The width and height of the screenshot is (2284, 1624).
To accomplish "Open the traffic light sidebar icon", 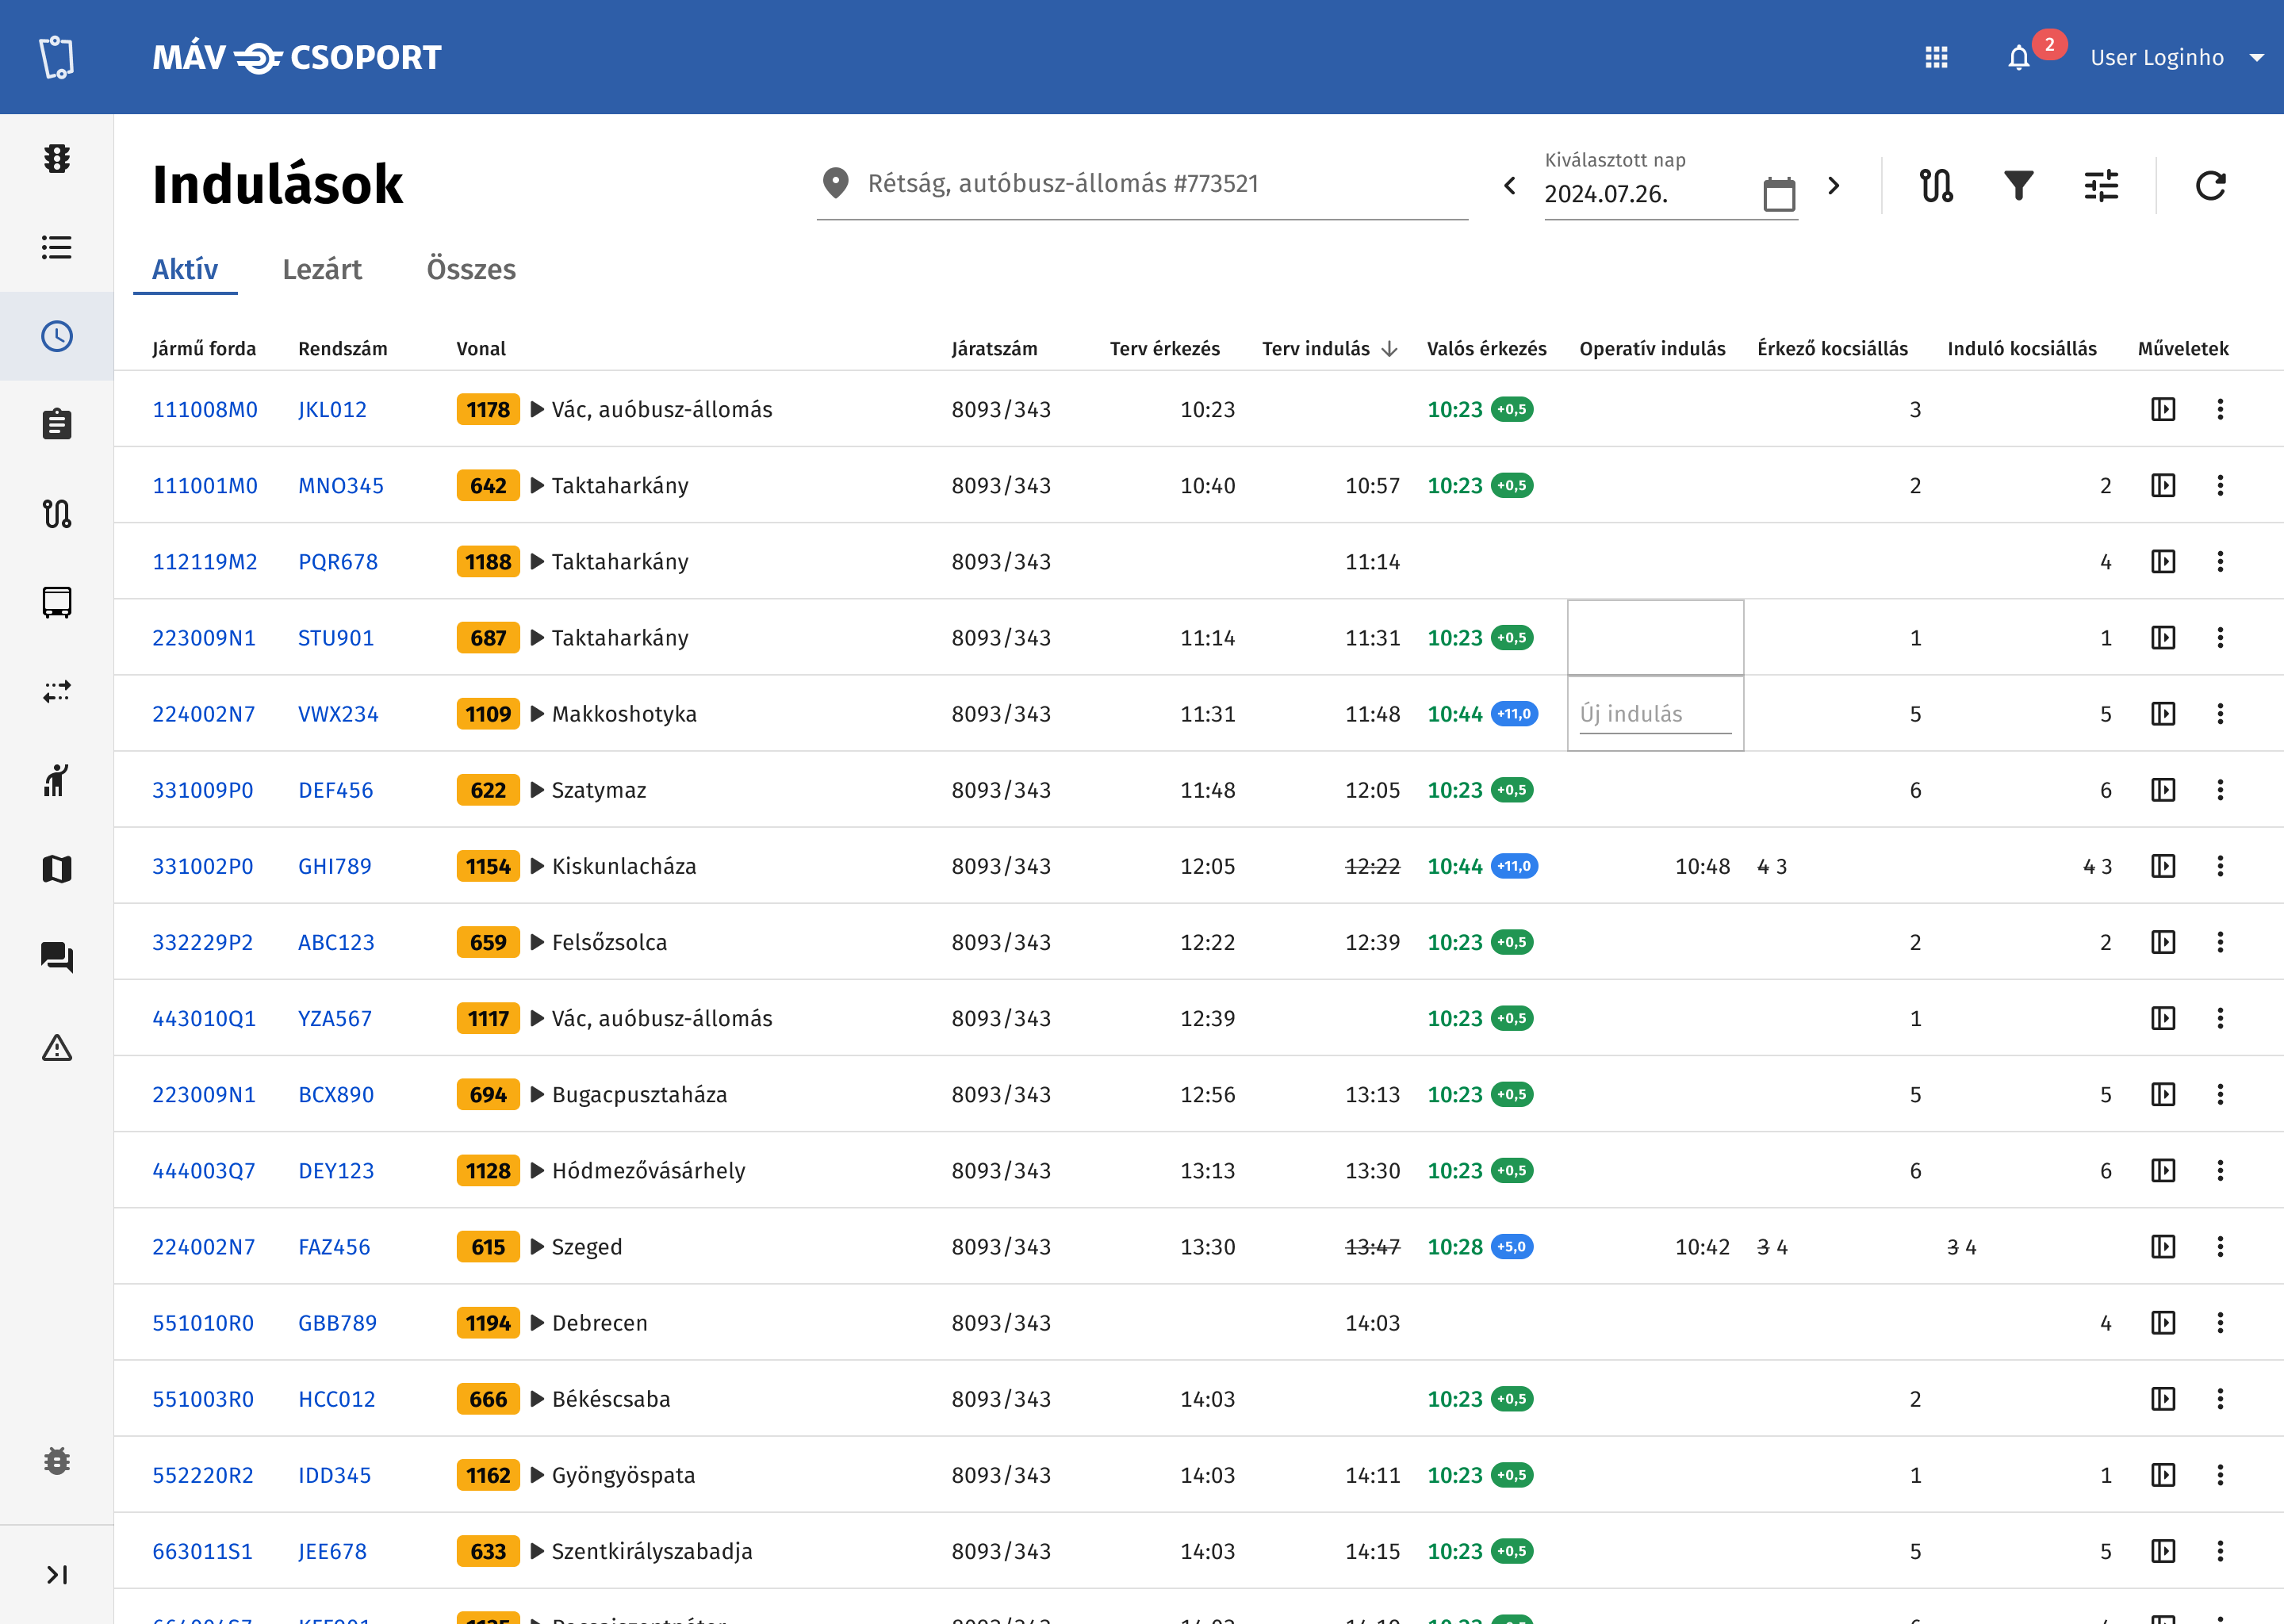I will pos(57,158).
